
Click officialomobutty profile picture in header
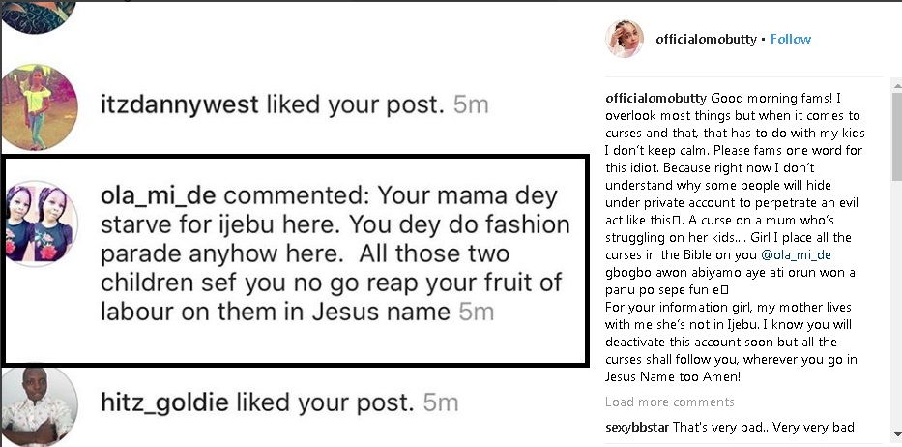[624, 40]
